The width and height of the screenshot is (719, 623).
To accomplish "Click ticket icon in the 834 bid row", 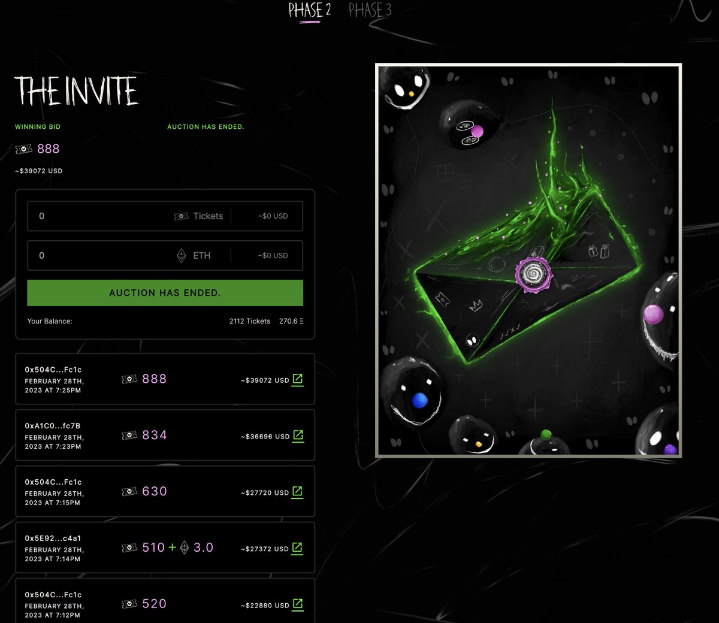I will point(129,436).
